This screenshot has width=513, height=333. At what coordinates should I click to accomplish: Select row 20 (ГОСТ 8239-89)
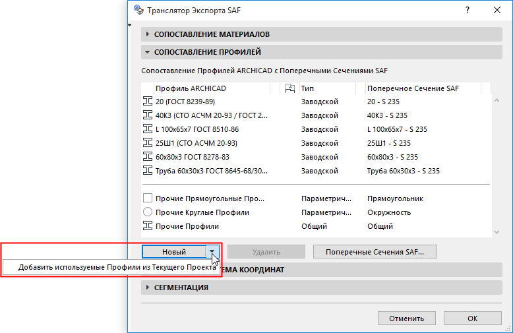(317, 102)
